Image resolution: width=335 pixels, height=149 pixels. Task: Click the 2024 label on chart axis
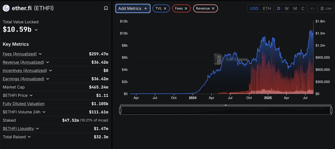[193, 98]
